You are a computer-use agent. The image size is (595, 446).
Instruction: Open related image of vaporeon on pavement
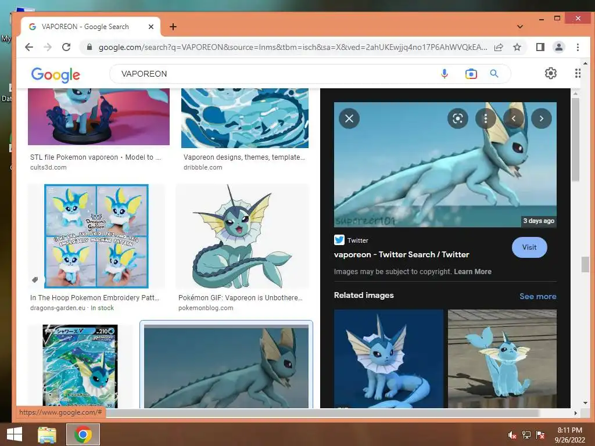[502, 359]
